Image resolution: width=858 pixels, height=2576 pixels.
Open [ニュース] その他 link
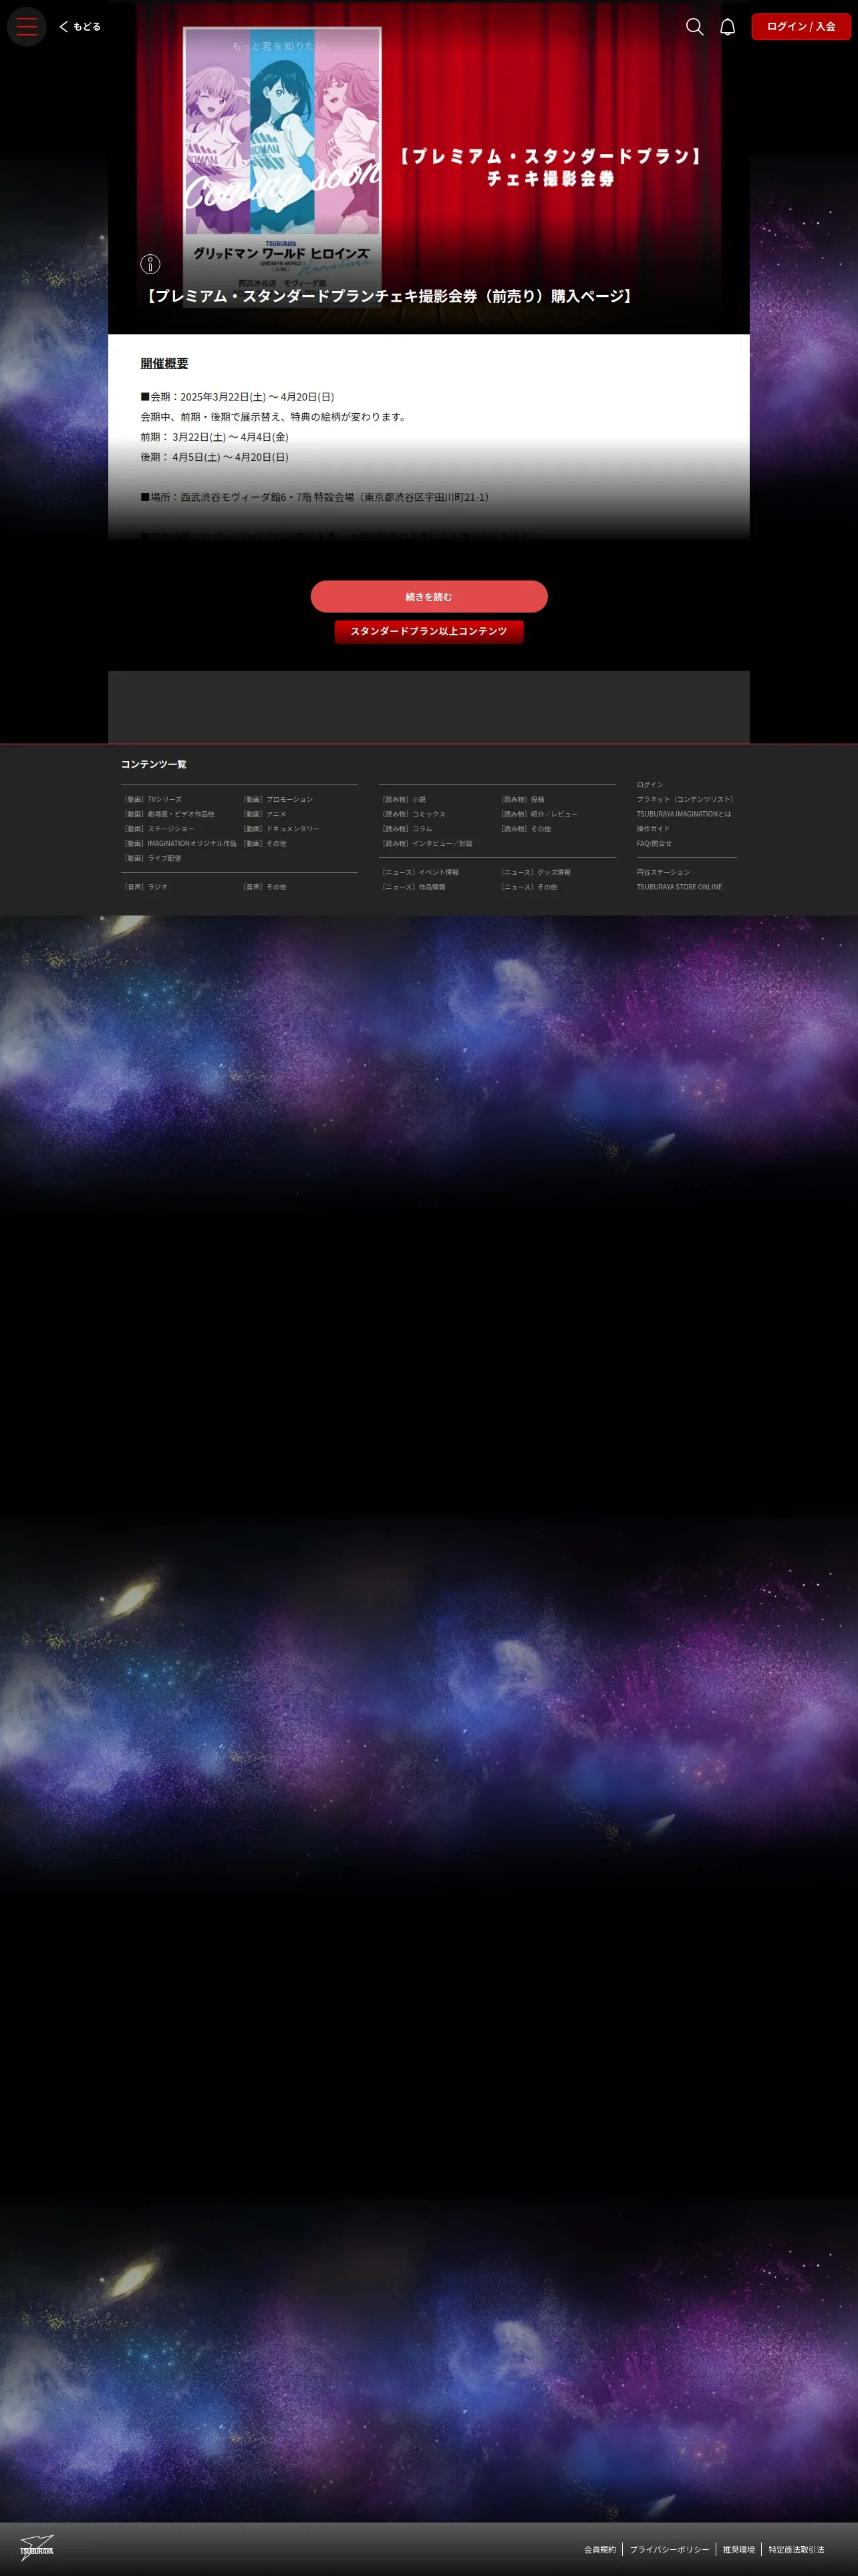tap(529, 887)
